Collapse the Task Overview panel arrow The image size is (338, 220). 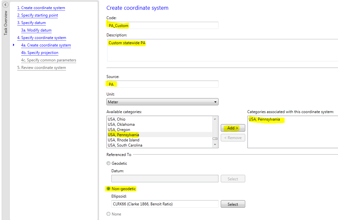(5, 5)
